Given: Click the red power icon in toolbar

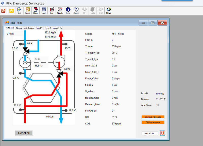Looking at the screenshot, I should pos(3,11).
